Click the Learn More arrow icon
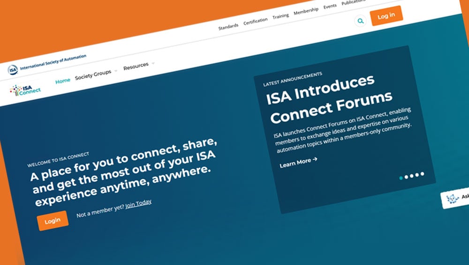Screen dimensions: 469x265 (315, 160)
